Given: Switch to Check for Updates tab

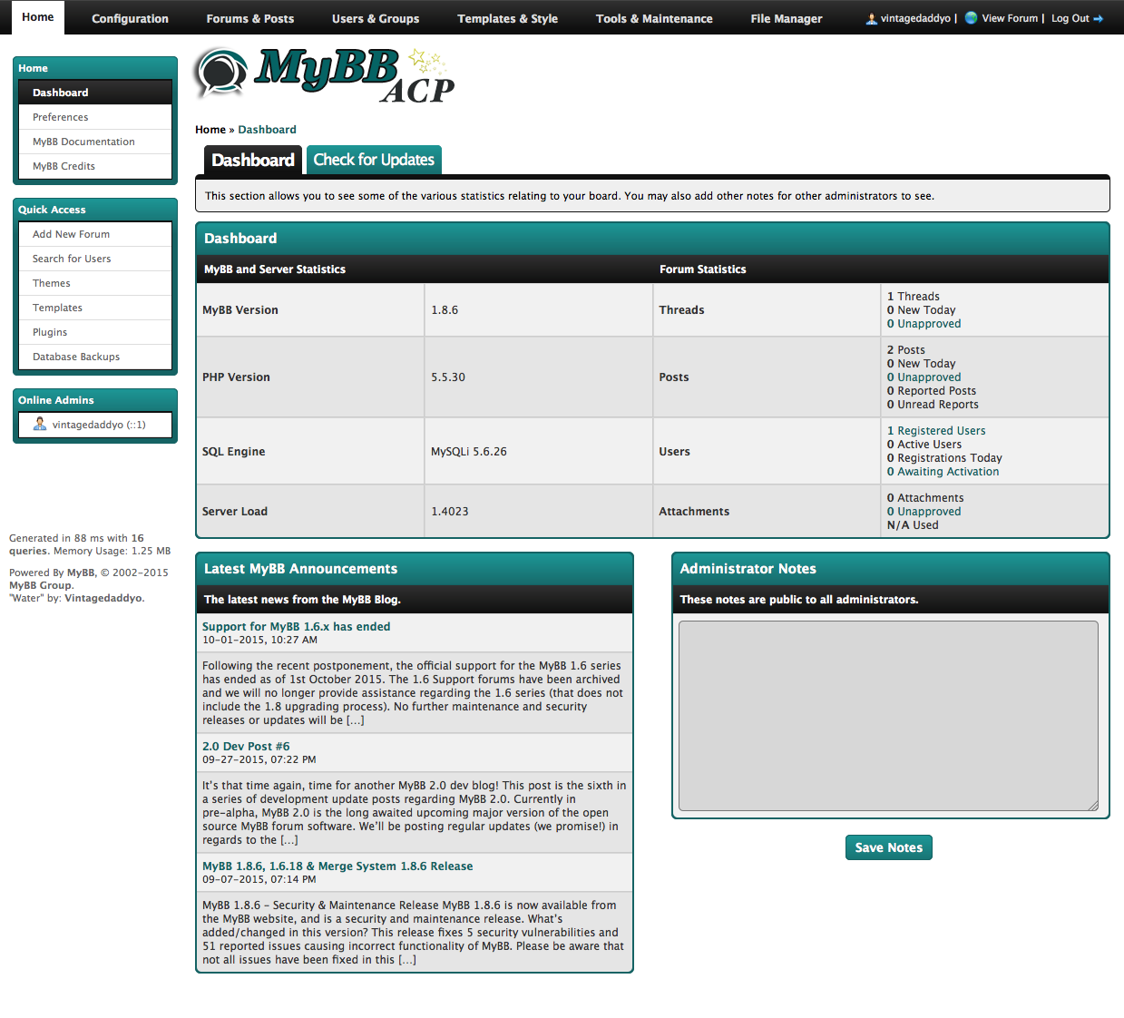Looking at the screenshot, I should (374, 160).
